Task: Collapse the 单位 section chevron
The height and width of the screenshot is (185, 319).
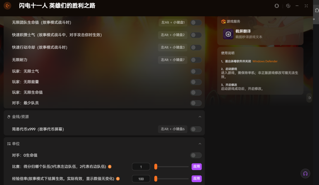Action: (200, 144)
